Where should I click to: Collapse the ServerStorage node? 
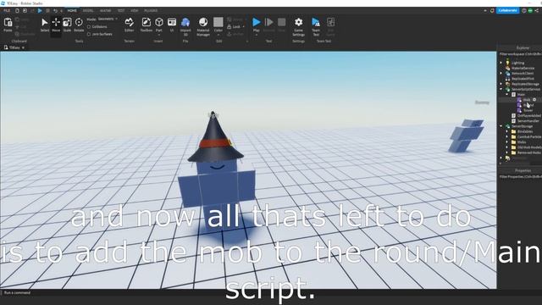501,126
